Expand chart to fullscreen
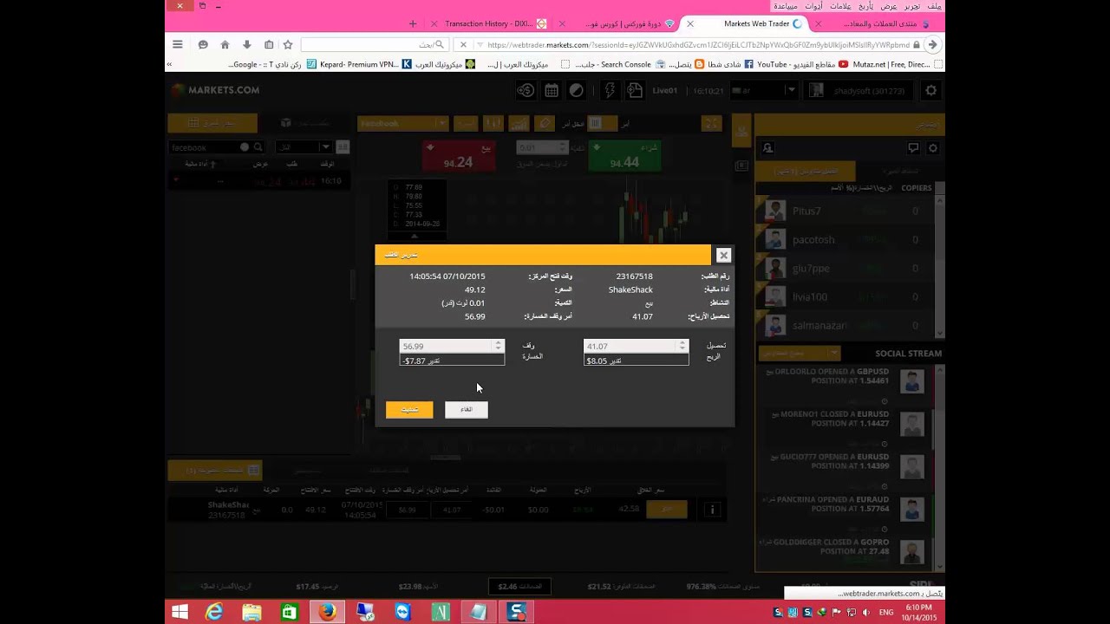1110x624 pixels. pyautogui.click(x=710, y=124)
